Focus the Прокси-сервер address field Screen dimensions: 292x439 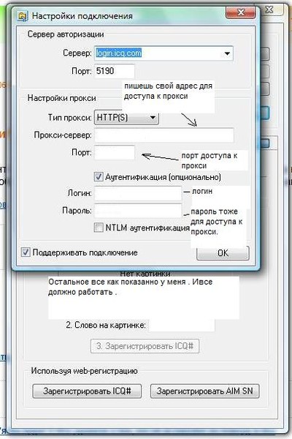point(164,135)
